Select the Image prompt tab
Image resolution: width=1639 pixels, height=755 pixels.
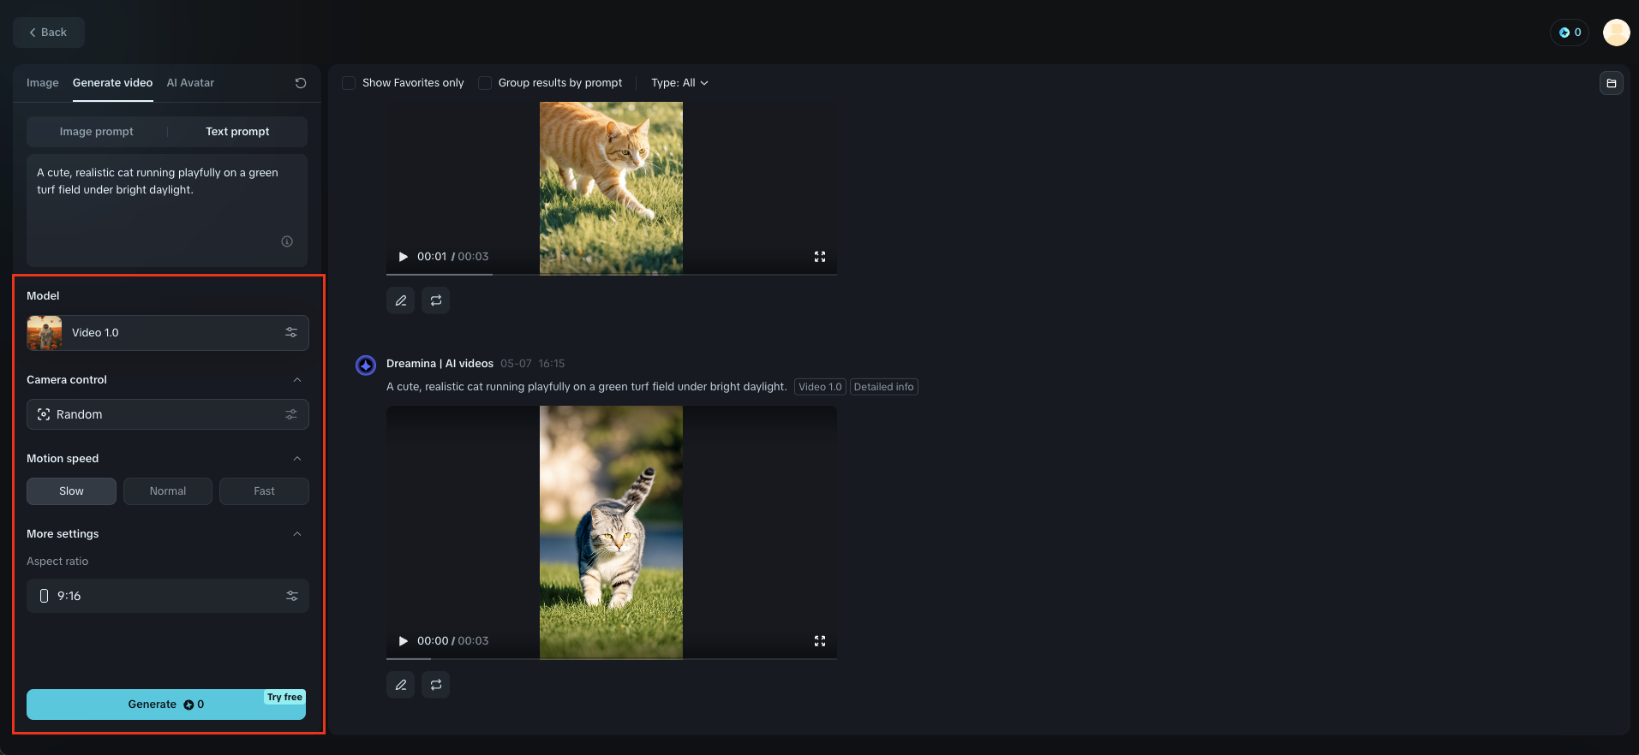(x=97, y=132)
